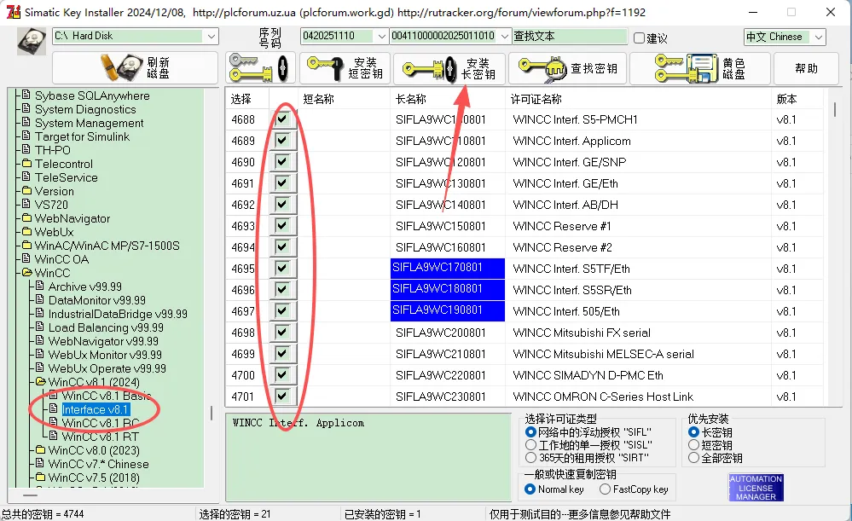Select the Interface v8.1 tree item
The image size is (852, 521).
point(95,409)
